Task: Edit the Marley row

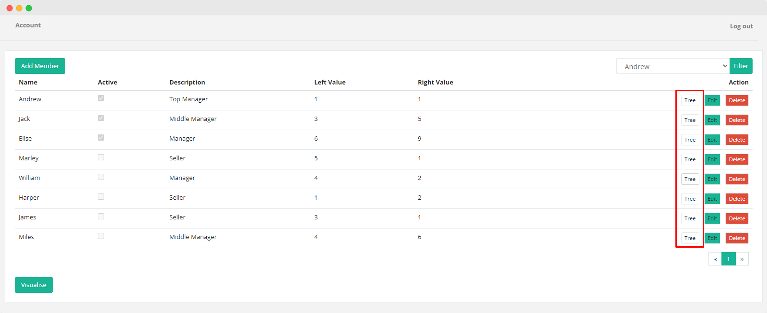Action: [712, 159]
